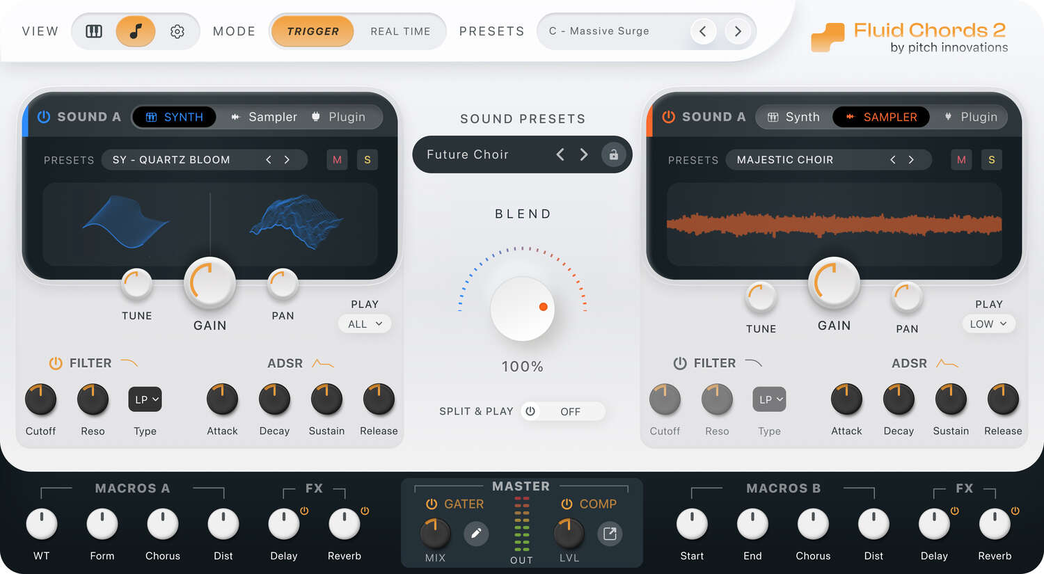
Task: Open the LP filter type dropdown
Action: [x=145, y=399]
